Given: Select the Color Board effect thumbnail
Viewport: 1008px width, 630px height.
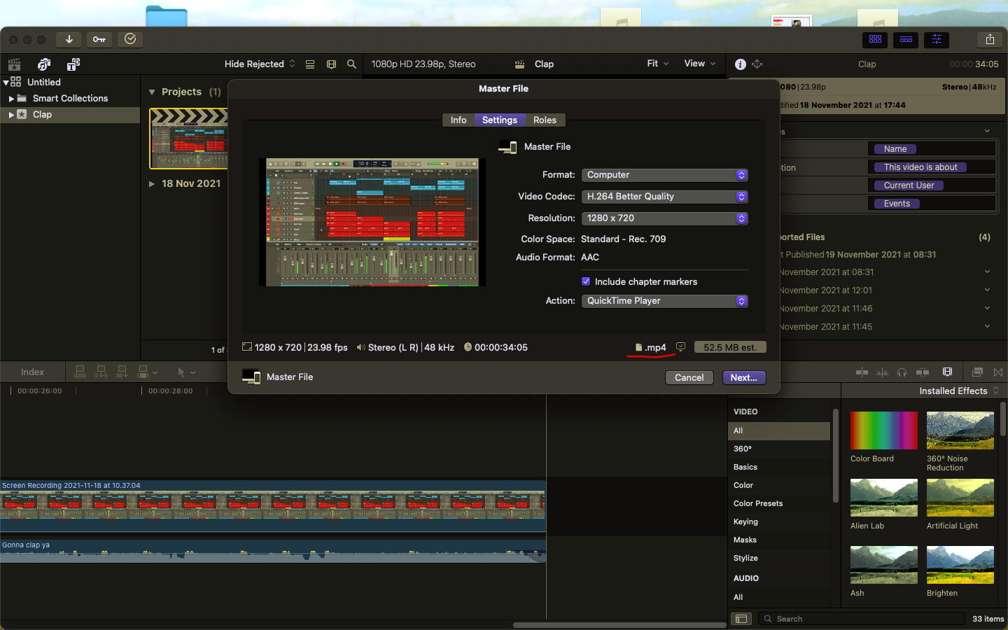Looking at the screenshot, I should click(883, 430).
